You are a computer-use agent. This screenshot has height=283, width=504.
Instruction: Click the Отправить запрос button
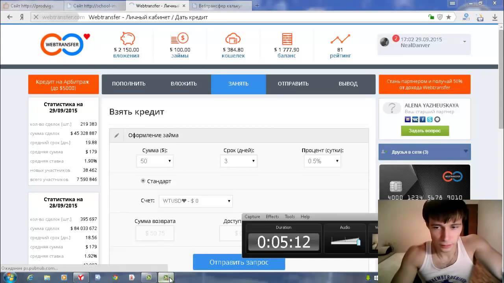click(239, 262)
